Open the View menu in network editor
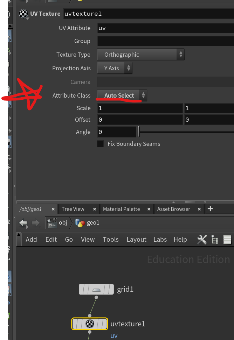This screenshot has width=234, height=340. [88, 240]
